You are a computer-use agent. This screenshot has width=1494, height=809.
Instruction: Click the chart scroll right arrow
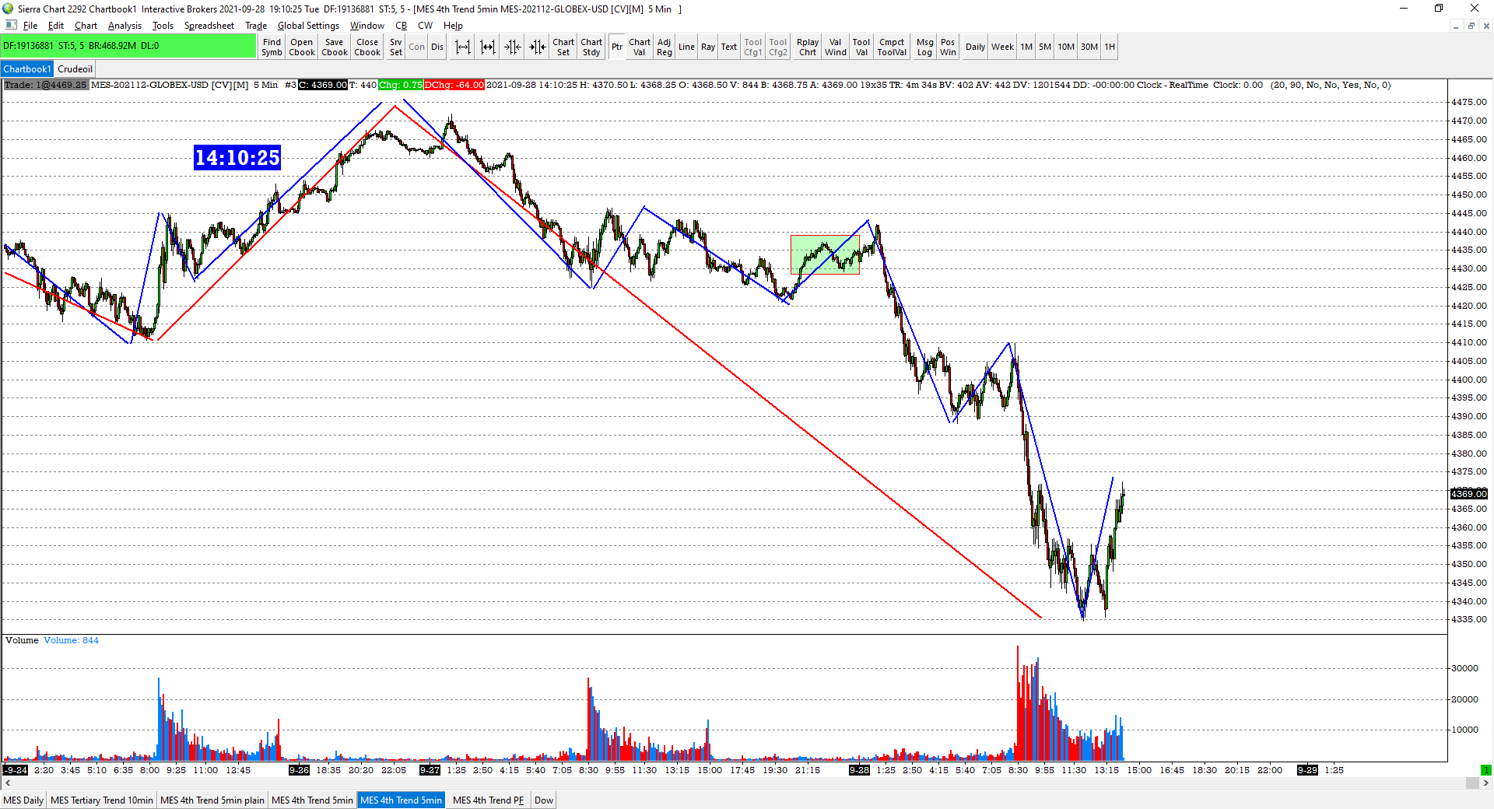click(1486, 783)
